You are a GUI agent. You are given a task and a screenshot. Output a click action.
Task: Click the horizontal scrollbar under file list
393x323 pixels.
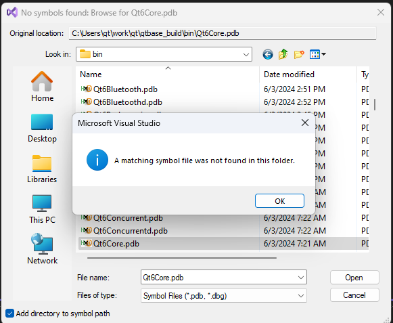coord(182,258)
